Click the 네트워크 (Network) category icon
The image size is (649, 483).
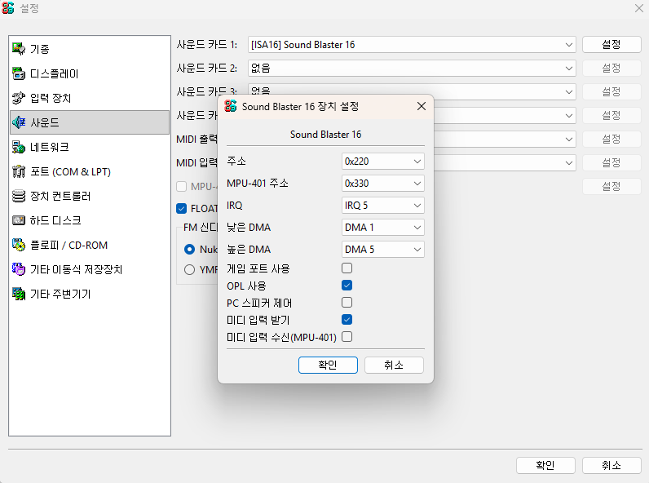(19, 147)
